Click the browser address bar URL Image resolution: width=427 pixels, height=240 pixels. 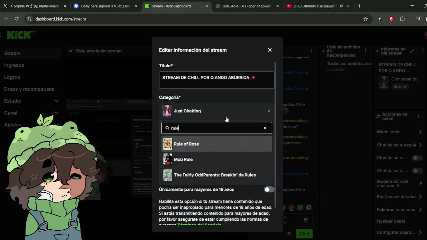(x=61, y=19)
